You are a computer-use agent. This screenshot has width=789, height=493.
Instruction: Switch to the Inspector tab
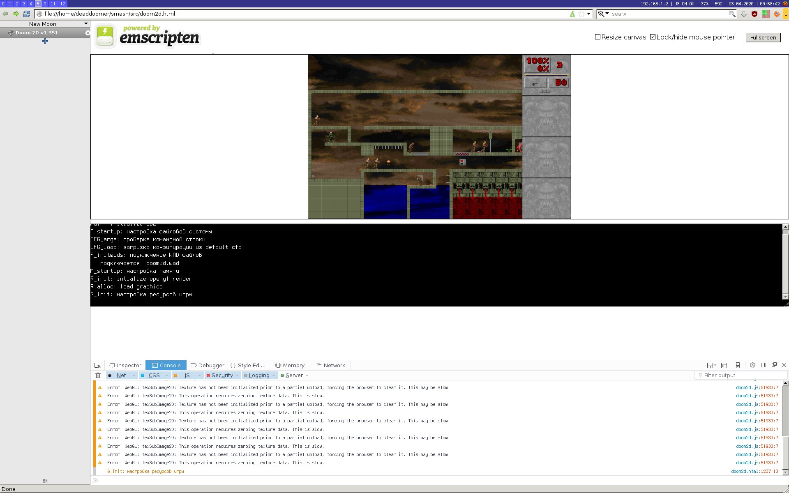pyautogui.click(x=125, y=365)
